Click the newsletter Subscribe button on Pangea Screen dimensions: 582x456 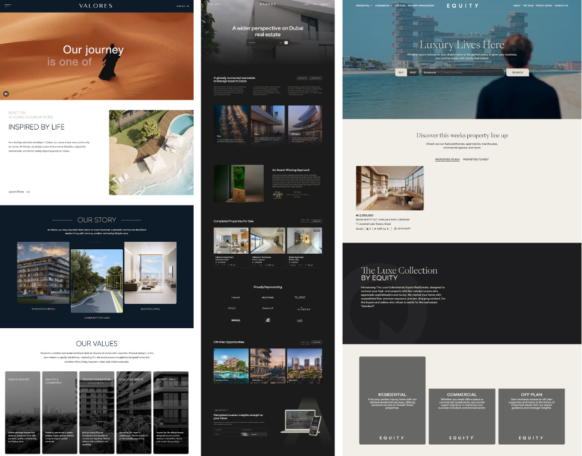254,434
